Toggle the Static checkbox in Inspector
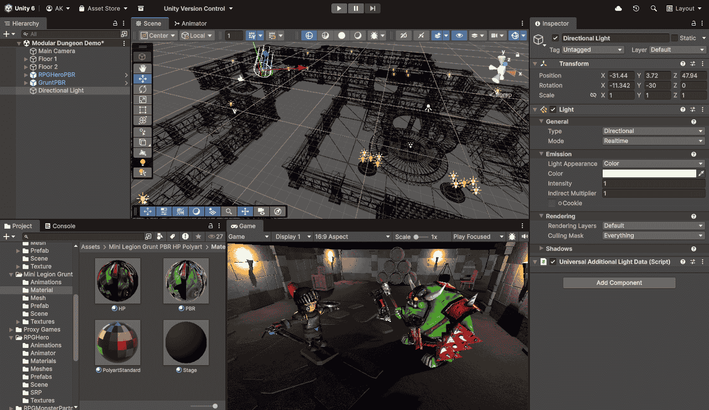The width and height of the screenshot is (709, 410). (674, 38)
